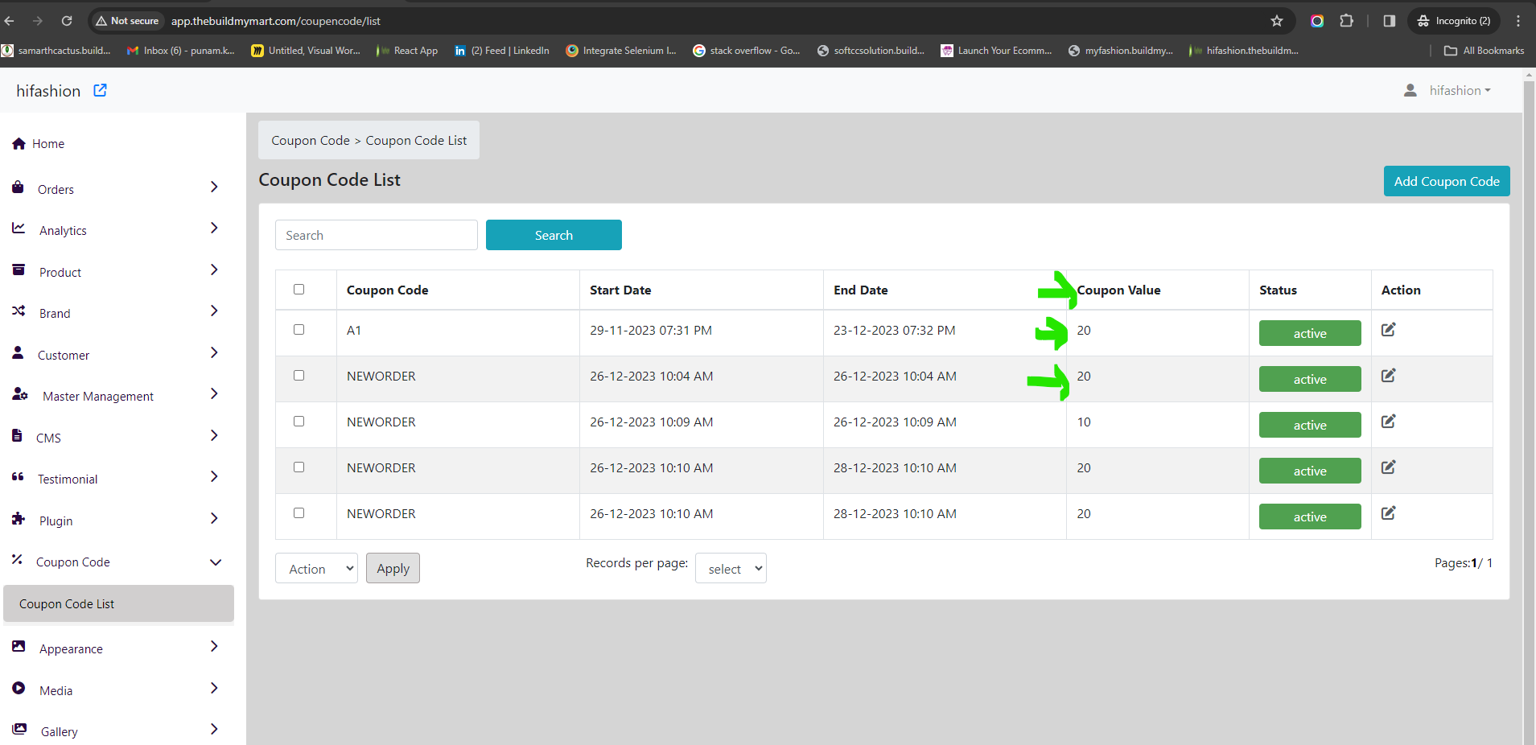Bookmark this page with star icon
Screen dimensions: 1536x745
tap(1277, 21)
